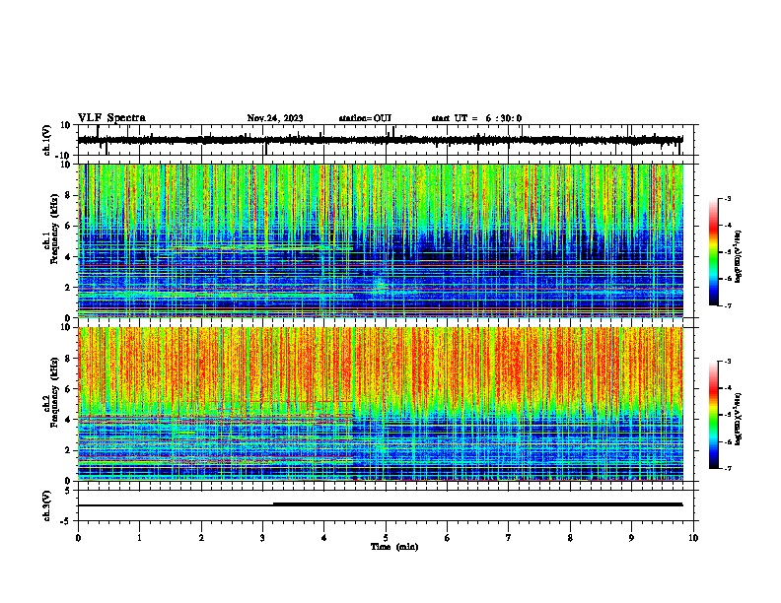Click the "-3" tick on ch.1 colorbar
This screenshot has width=781, height=603.
point(728,199)
